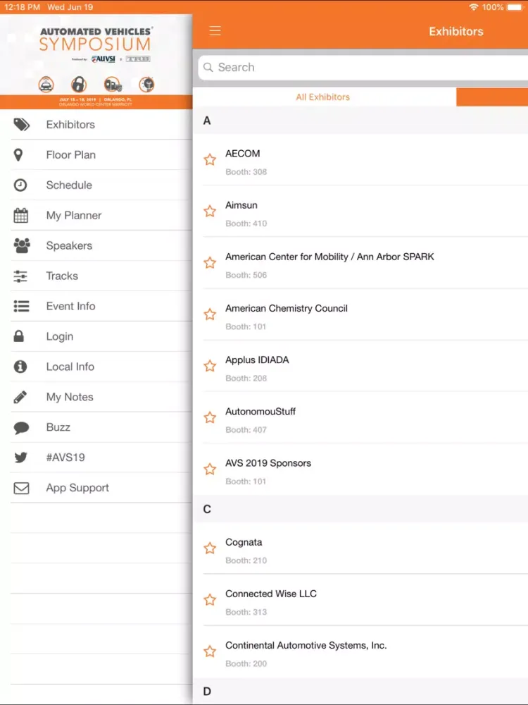Star the Applus IDIADA exhibitor
This screenshot has width=528, height=705.
(x=210, y=366)
